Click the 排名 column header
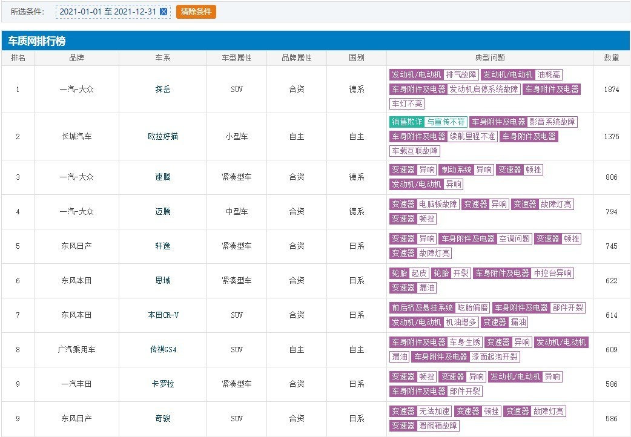This screenshot has height=437, width=631. (x=18, y=58)
